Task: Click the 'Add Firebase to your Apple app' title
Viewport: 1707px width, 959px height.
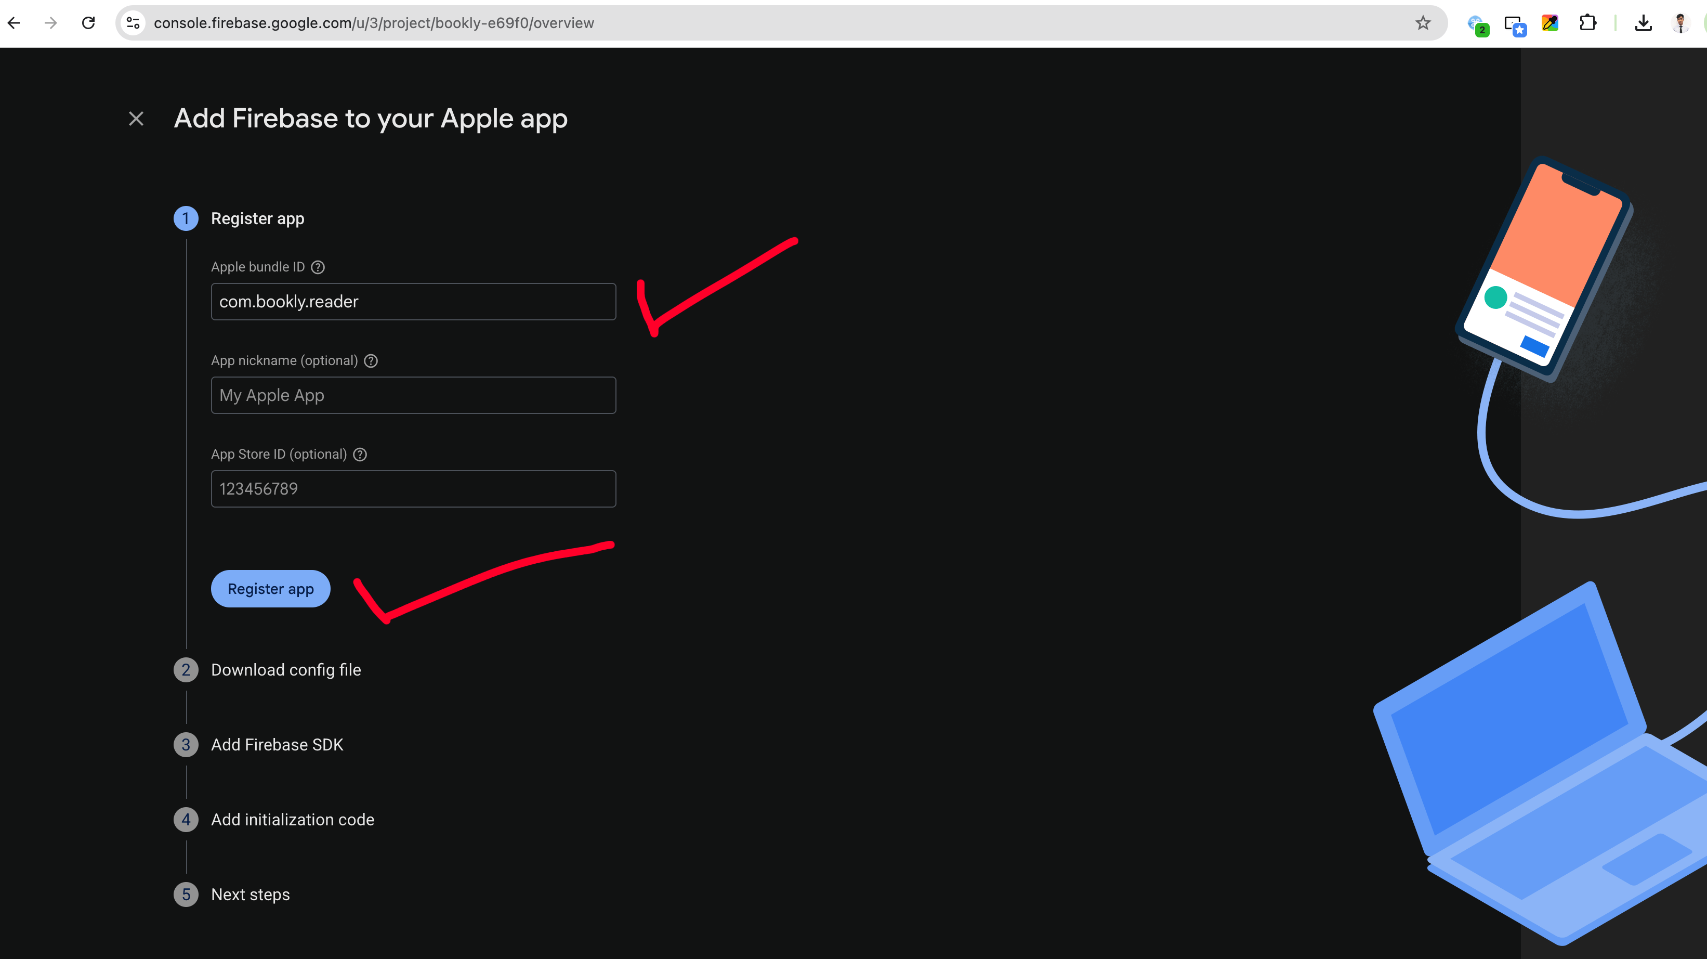Action: tap(371, 119)
